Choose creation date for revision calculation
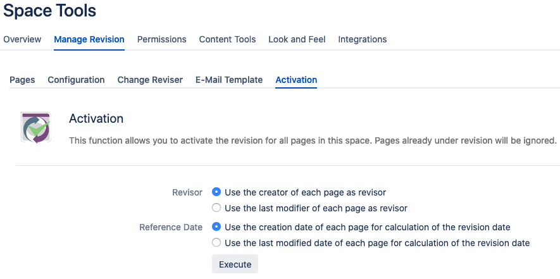 coord(216,227)
